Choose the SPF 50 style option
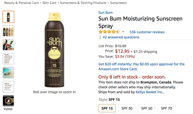The height and width of the screenshot is (114, 193). coord(147,108)
